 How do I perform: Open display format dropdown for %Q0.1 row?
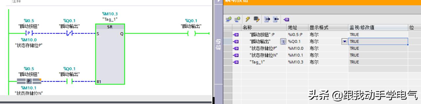[x=344, y=41]
